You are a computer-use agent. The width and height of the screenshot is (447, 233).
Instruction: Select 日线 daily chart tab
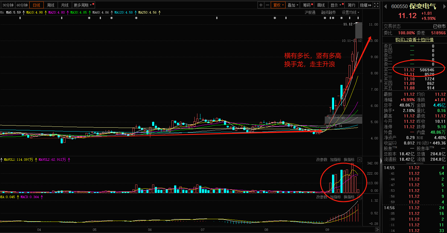click(37, 5)
